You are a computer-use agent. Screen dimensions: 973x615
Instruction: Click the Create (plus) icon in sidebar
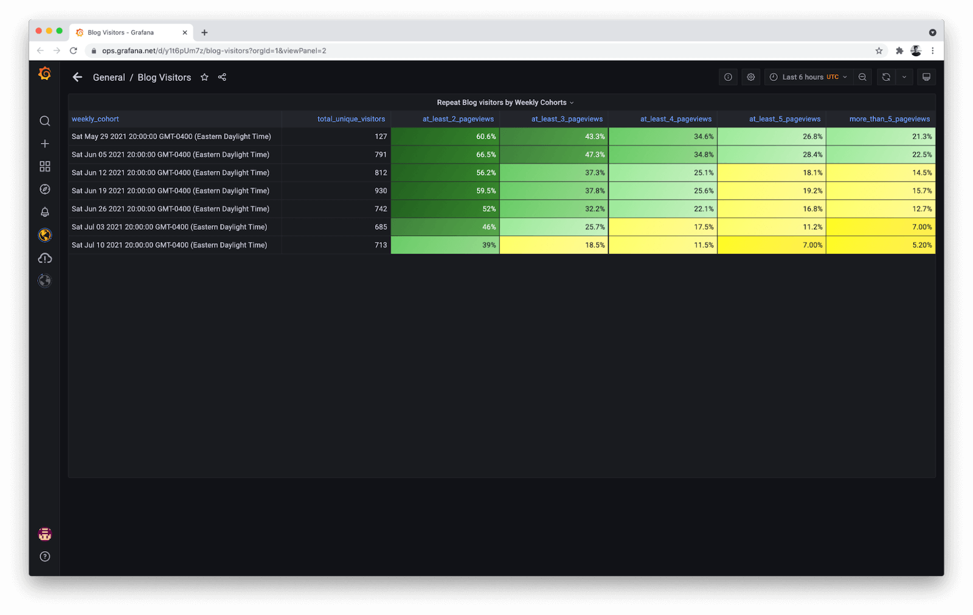click(44, 144)
